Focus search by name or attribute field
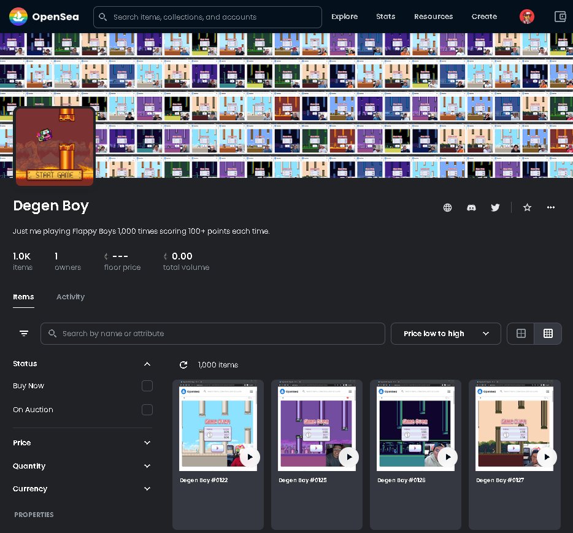 click(x=213, y=333)
